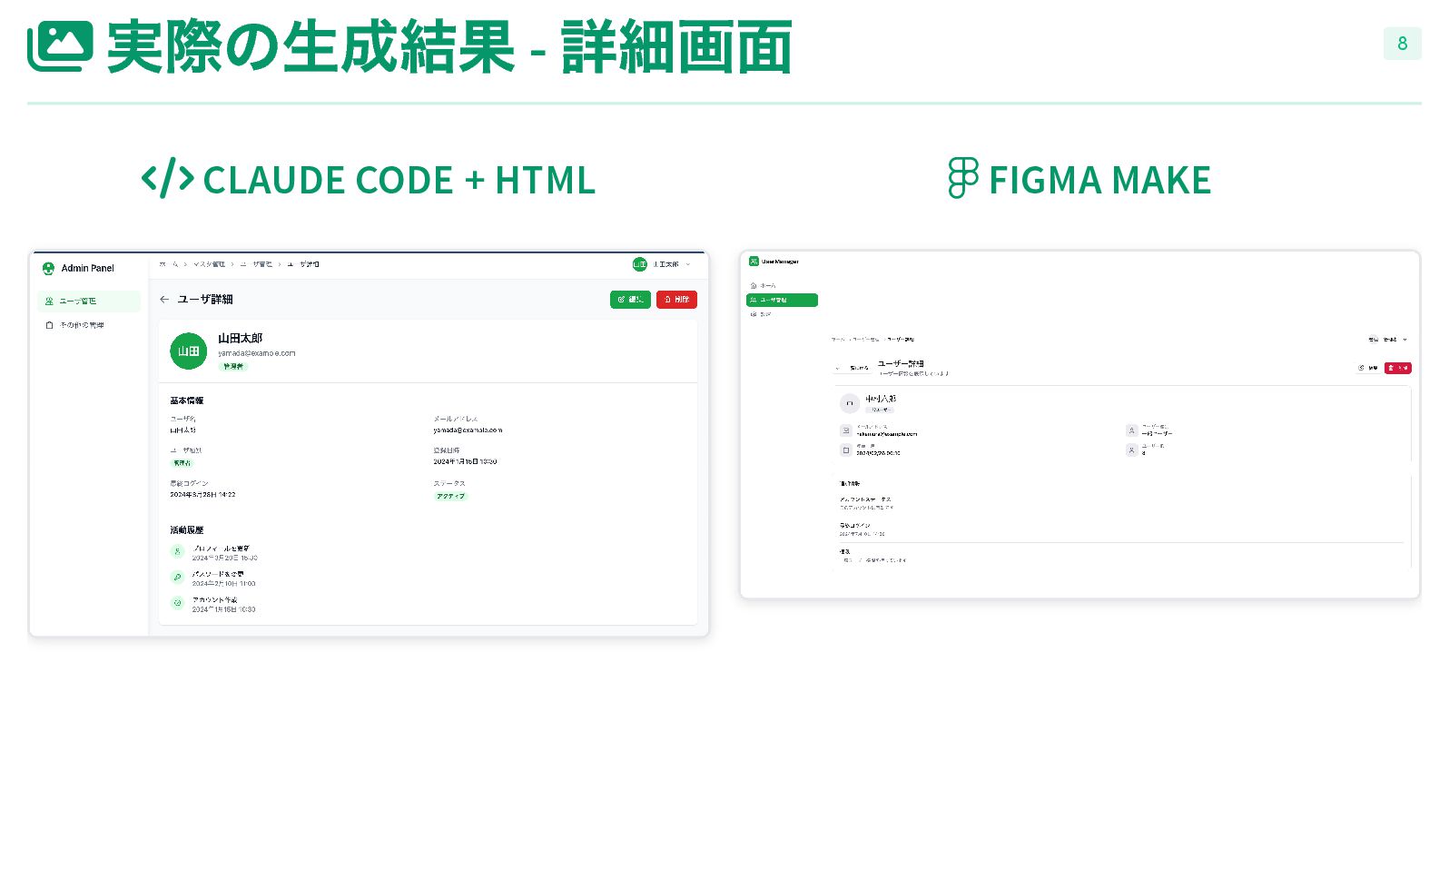Viewport: 1449px width, 870px height.
Task: Click the image icon beside the slide title
Action: pyautogui.click(x=60, y=46)
